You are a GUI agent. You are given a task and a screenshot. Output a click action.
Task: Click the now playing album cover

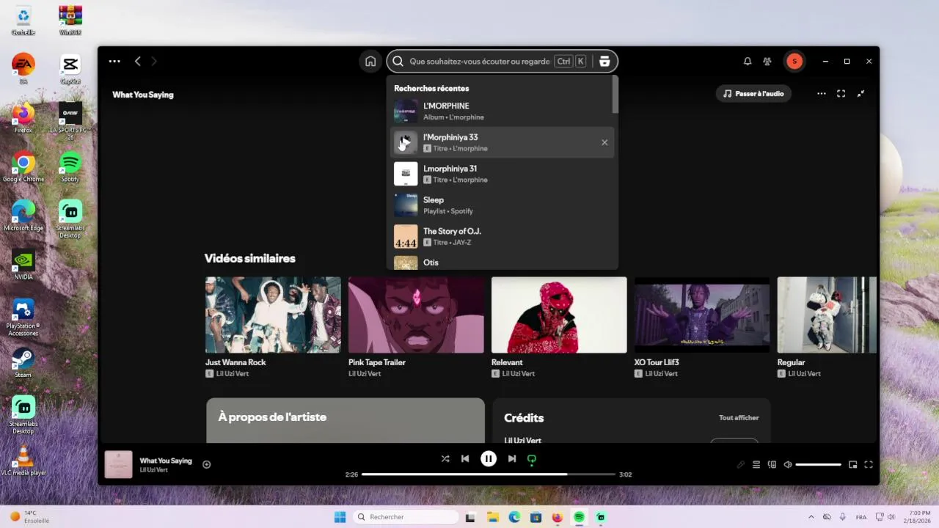[118, 464]
